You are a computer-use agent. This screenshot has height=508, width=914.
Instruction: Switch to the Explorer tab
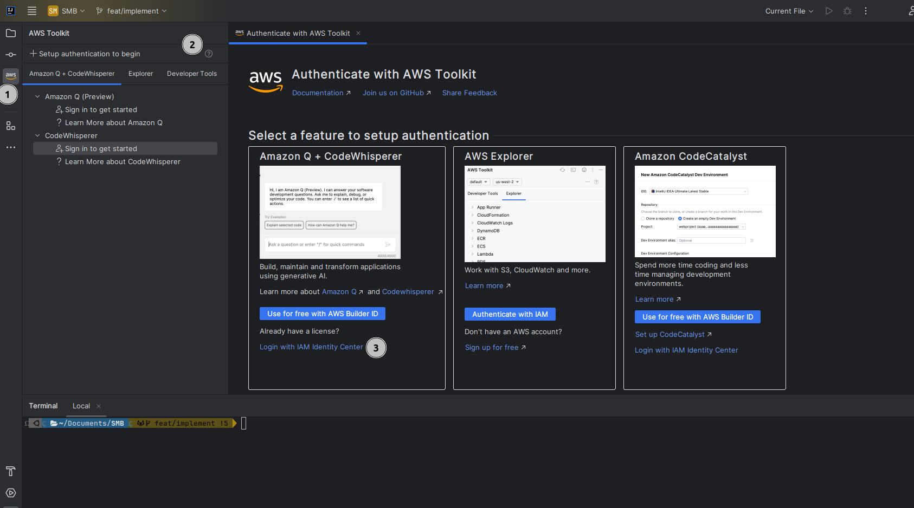coord(140,73)
